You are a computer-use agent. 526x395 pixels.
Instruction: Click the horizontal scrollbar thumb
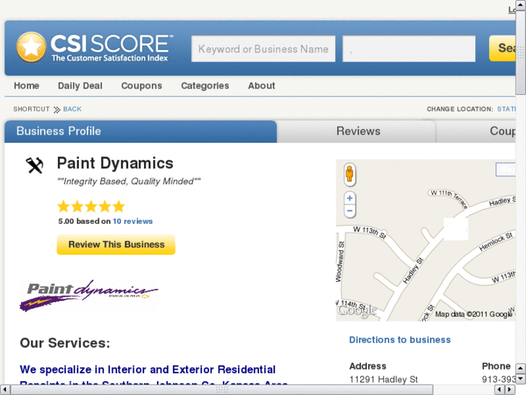(221, 390)
